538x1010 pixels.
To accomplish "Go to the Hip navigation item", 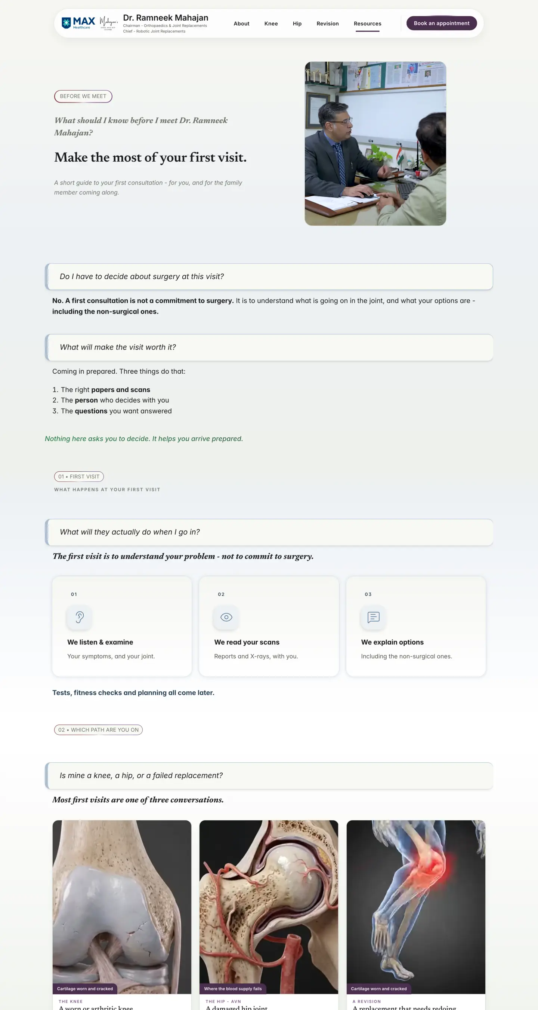I will coord(297,24).
